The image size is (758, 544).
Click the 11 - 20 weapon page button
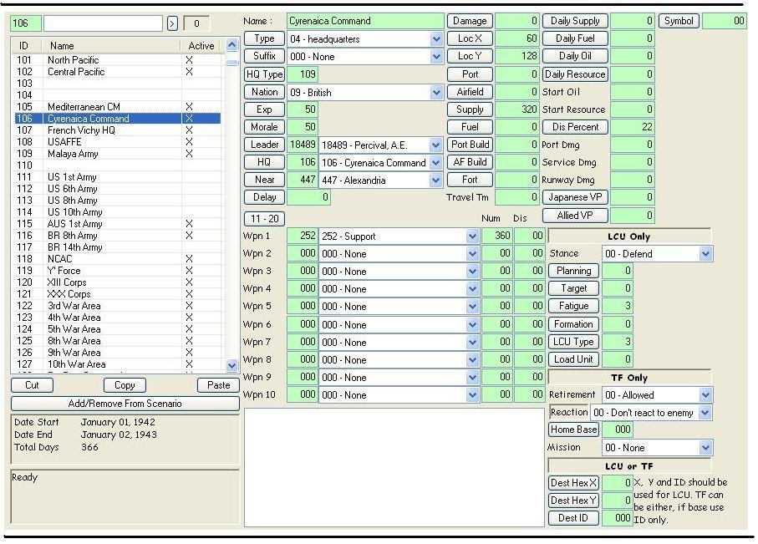coord(264,219)
